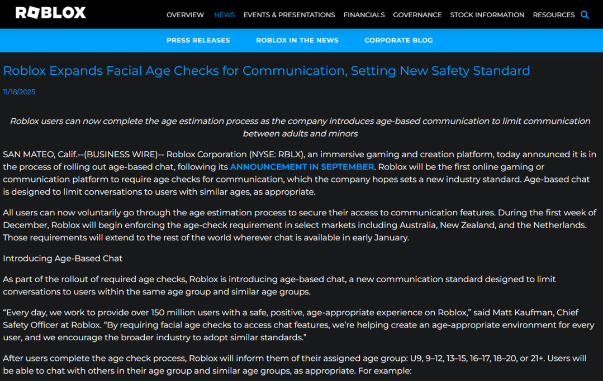Screen dimensions: 603x381
Task: Open the Overview section
Action: [185, 15]
